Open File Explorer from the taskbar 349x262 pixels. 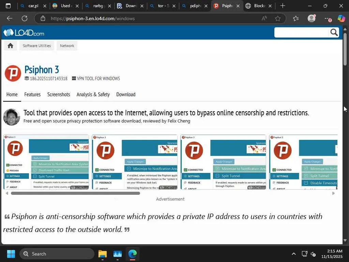click(x=103, y=254)
